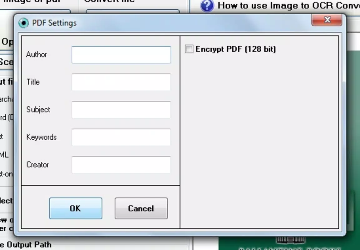Click into the Keywords field
Image resolution: width=360 pixels, height=250 pixels.
coord(121,137)
